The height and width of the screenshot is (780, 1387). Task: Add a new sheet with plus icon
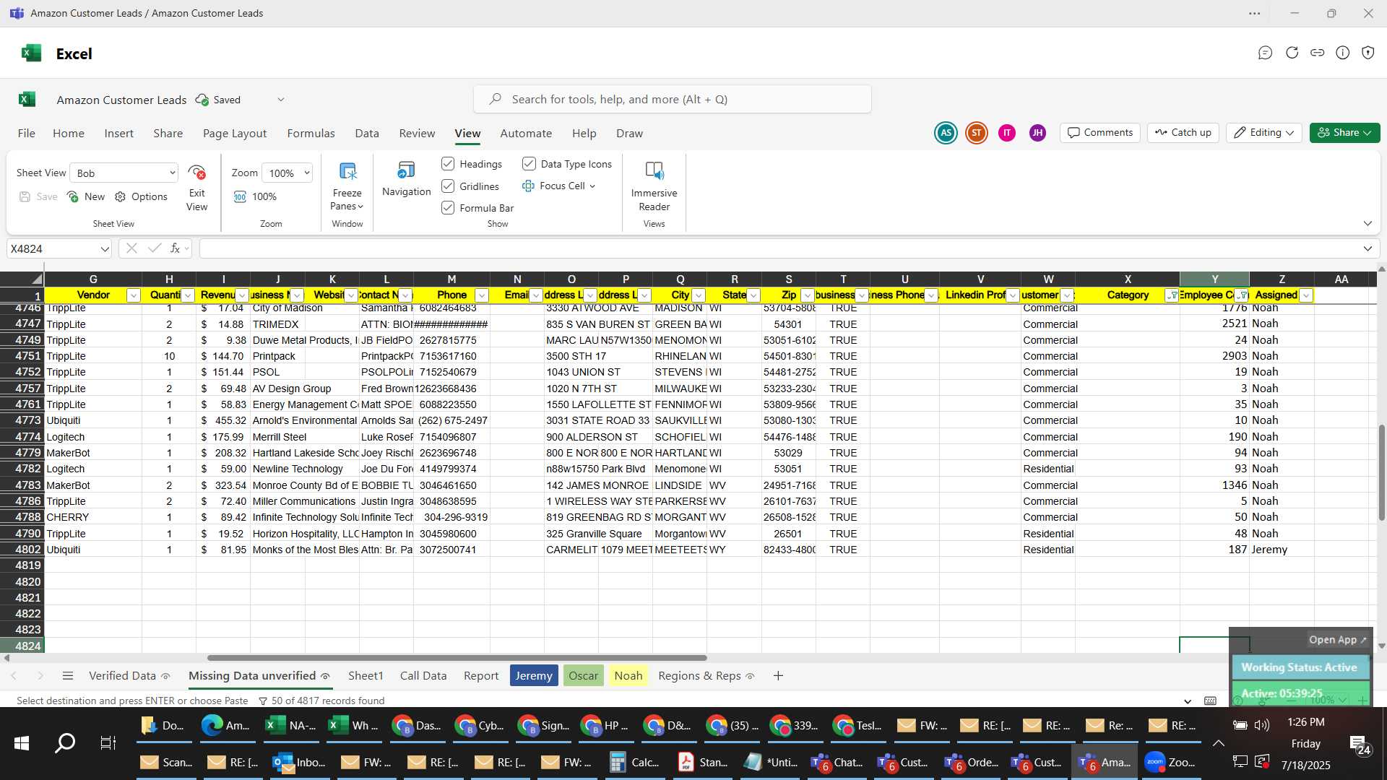[x=778, y=676]
